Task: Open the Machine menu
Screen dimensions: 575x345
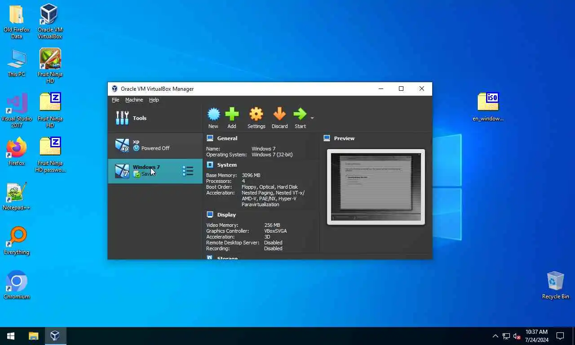Action: point(134,100)
